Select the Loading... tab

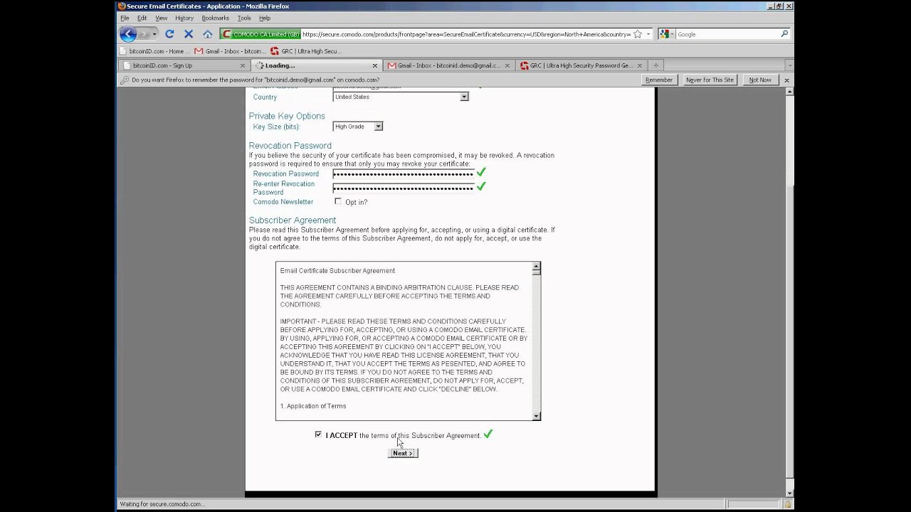(x=316, y=65)
